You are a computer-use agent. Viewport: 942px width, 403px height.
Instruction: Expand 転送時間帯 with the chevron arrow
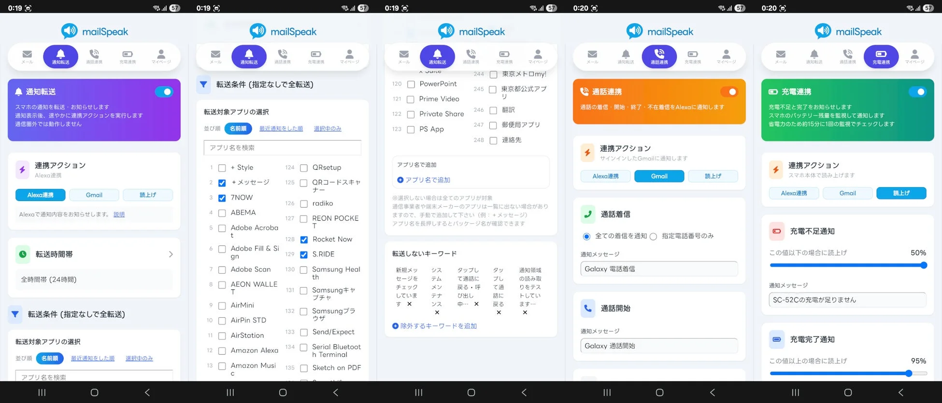pyautogui.click(x=171, y=254)
